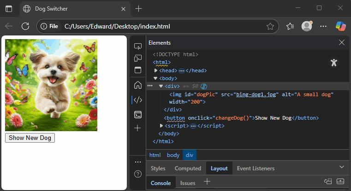Click the Show New Dog button
This screenshot has width=351, height=191.
click(30, 138)
